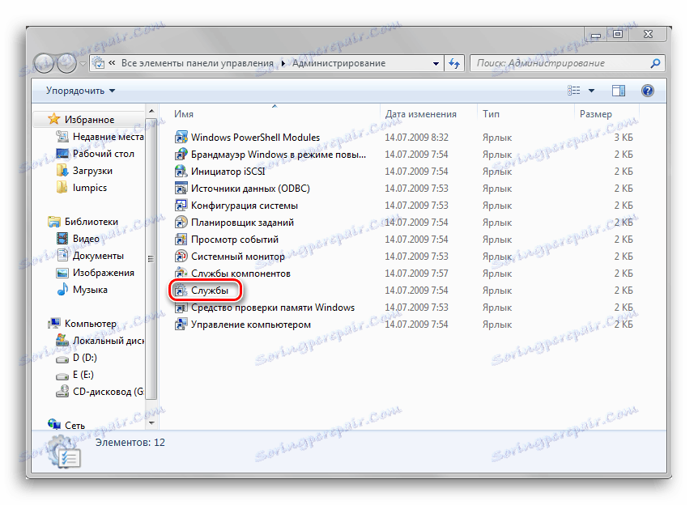Click the Сеть network icon
This screenshot has height=505, width=698.
pyautogui.click(x=54, y=425)
